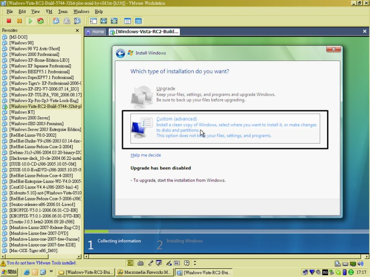The height and width of the screenshot is (277, 370).
Task: Select [MS-DOS] in Favorites
Action: [18, 37]
